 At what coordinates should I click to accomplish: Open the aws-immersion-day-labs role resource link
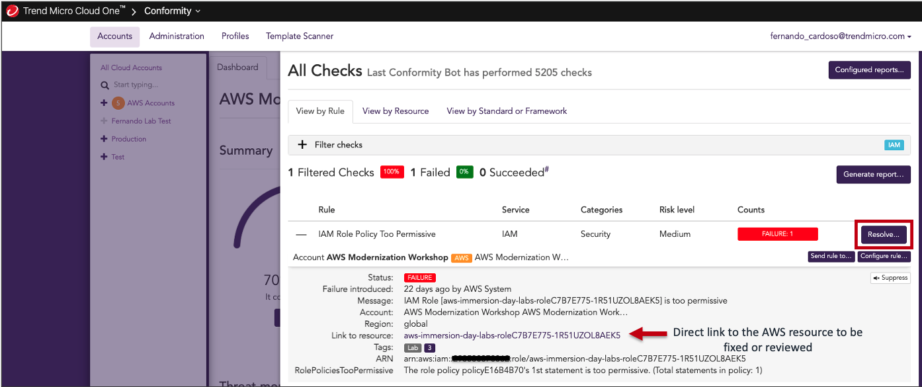(512, 335)
